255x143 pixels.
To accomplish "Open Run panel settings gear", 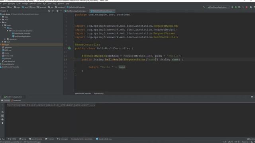I will click(x=252, y=97).
